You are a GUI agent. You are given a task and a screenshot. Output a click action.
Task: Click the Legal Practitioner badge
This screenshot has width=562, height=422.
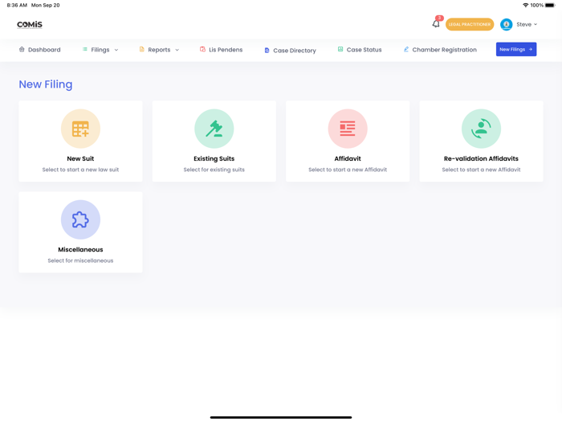tap(470, 25)
